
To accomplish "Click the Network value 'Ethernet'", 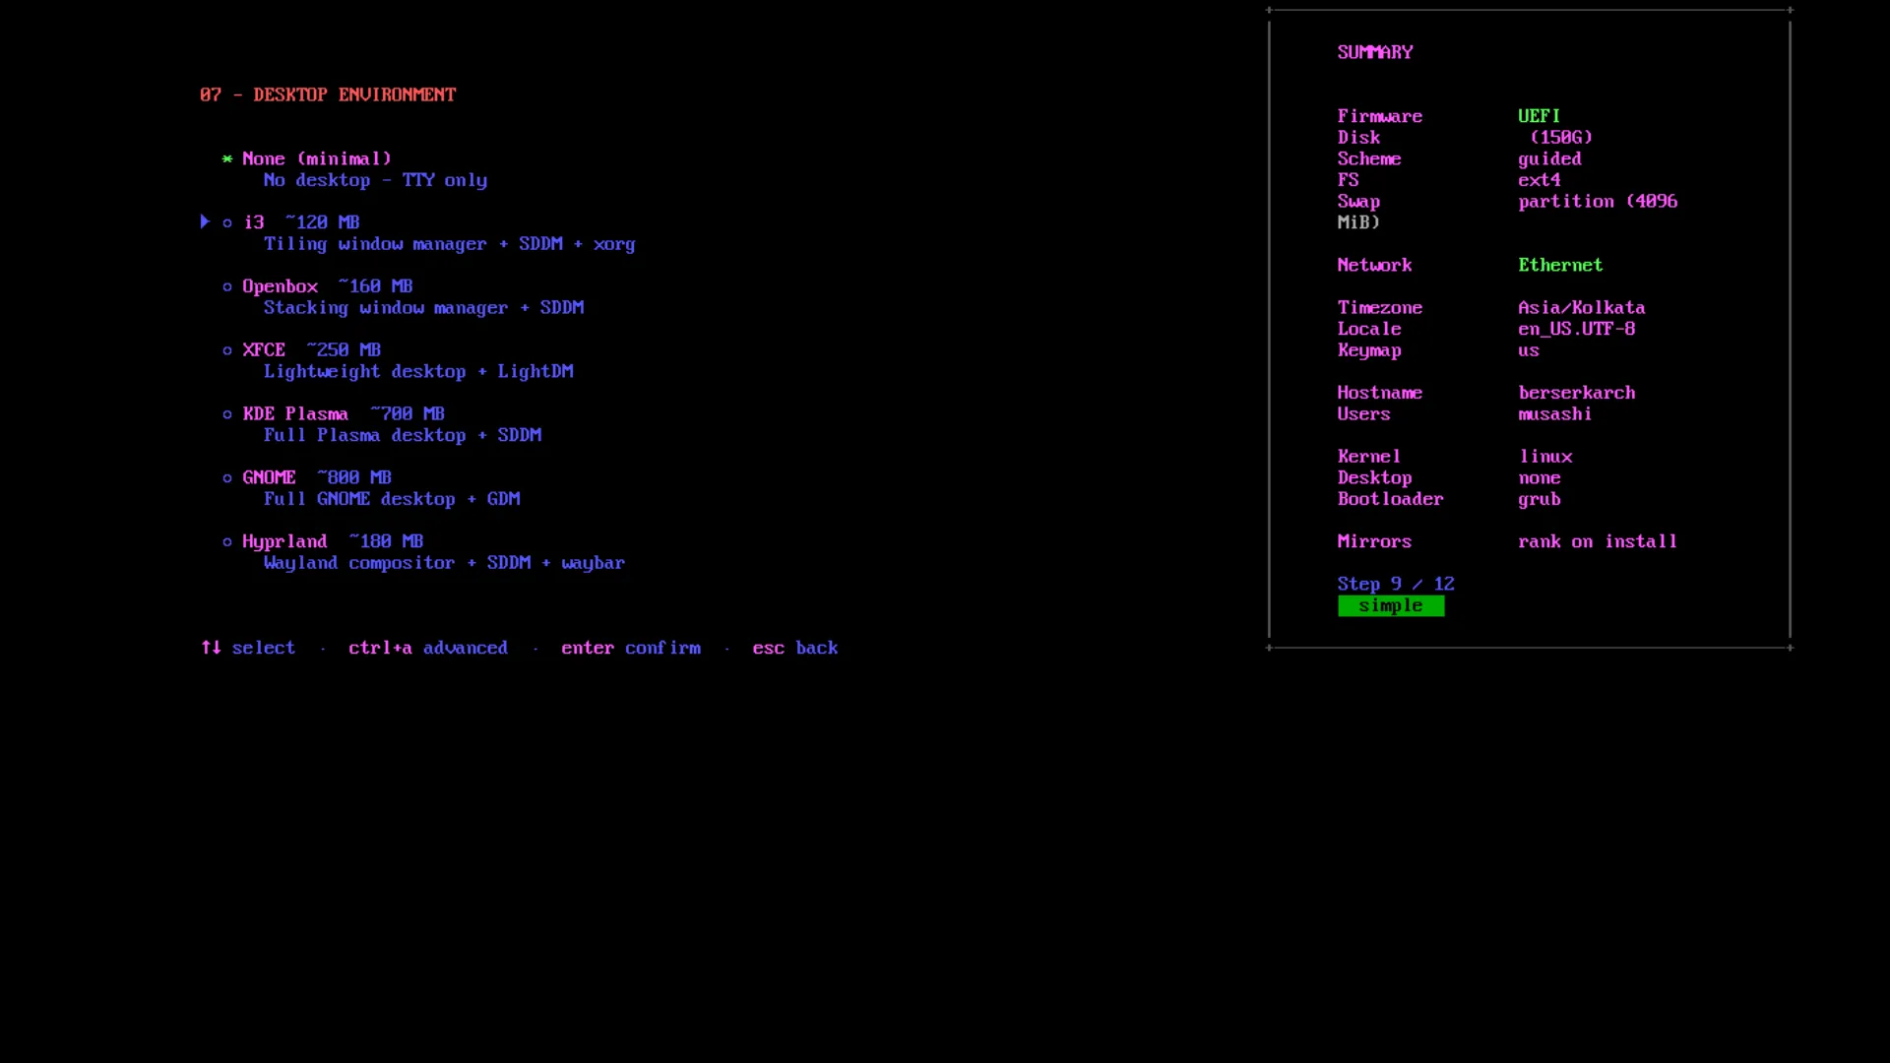I will (x=1560, y=266).
